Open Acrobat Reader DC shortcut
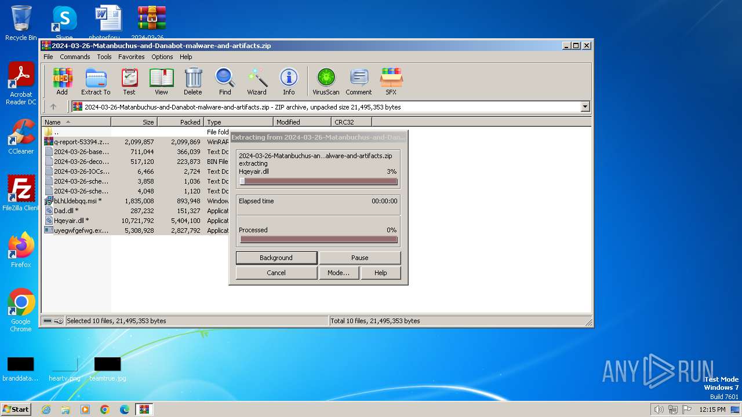This screenshot has height=417, width=742. 21,84
